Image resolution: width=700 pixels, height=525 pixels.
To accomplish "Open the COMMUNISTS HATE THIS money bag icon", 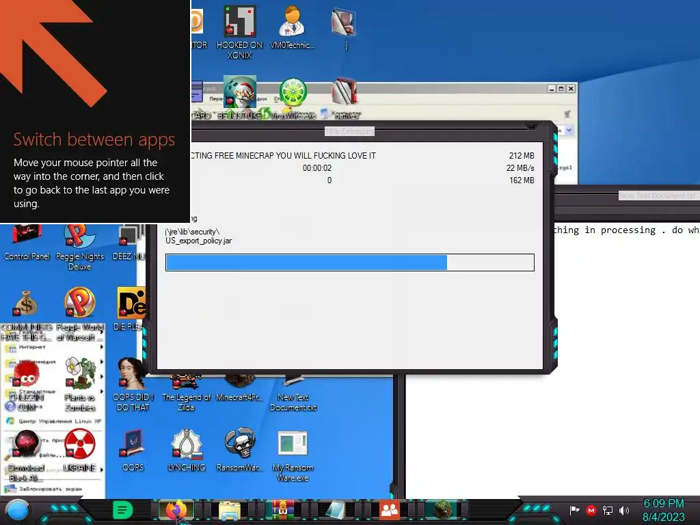I will click(27, 314).
